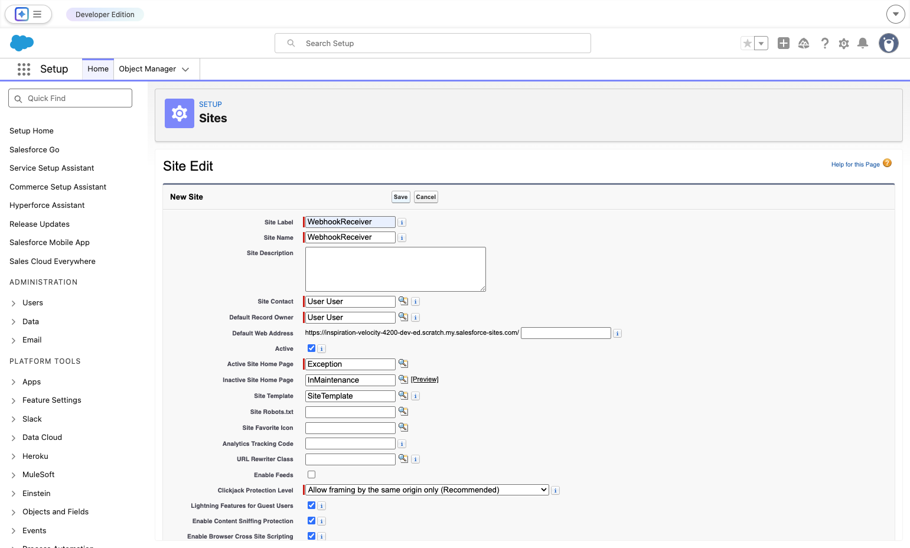Switch to the Object Manager tab
The image size is (910, 548).
click(x=148, y=69)
